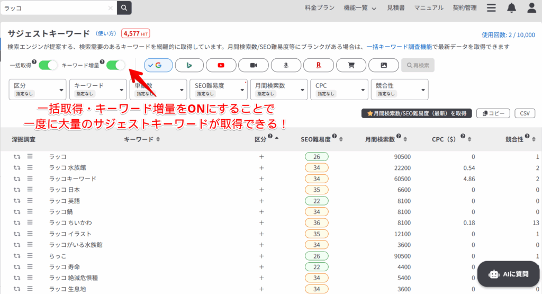Screen dimensions: 542x294
Task: Open the notifications bell
Action: [511, 8]
